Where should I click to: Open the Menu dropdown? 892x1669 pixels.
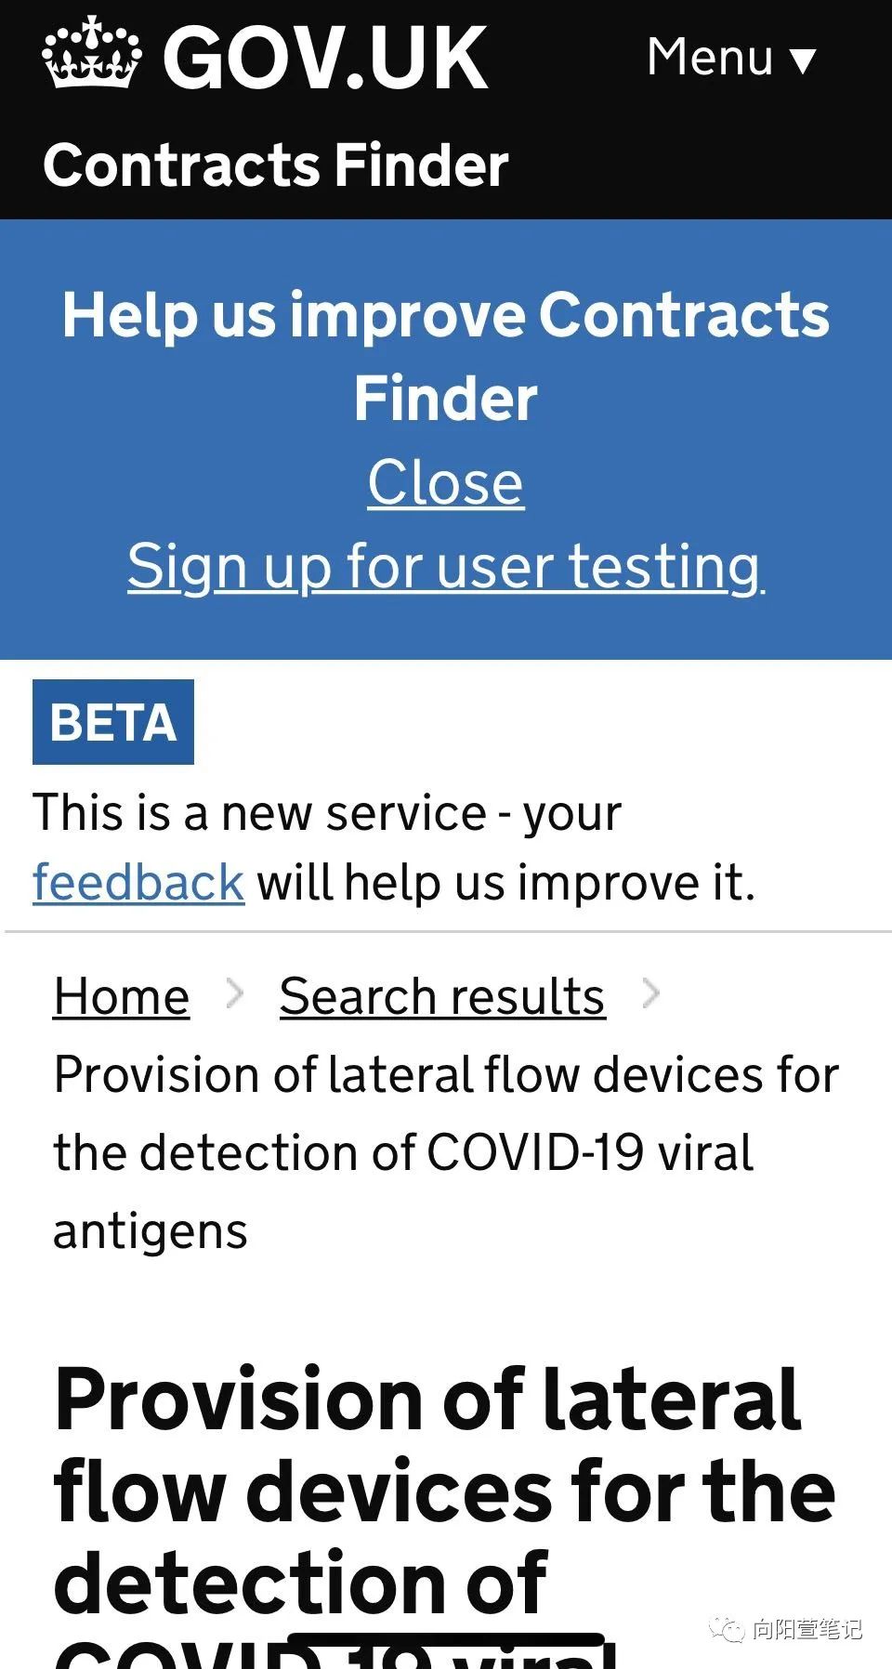click(x=711, y=58)
